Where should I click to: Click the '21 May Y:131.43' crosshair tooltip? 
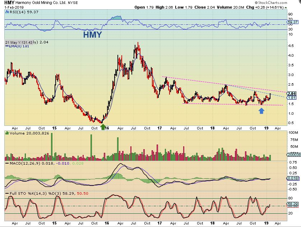[x=19, y=42]
